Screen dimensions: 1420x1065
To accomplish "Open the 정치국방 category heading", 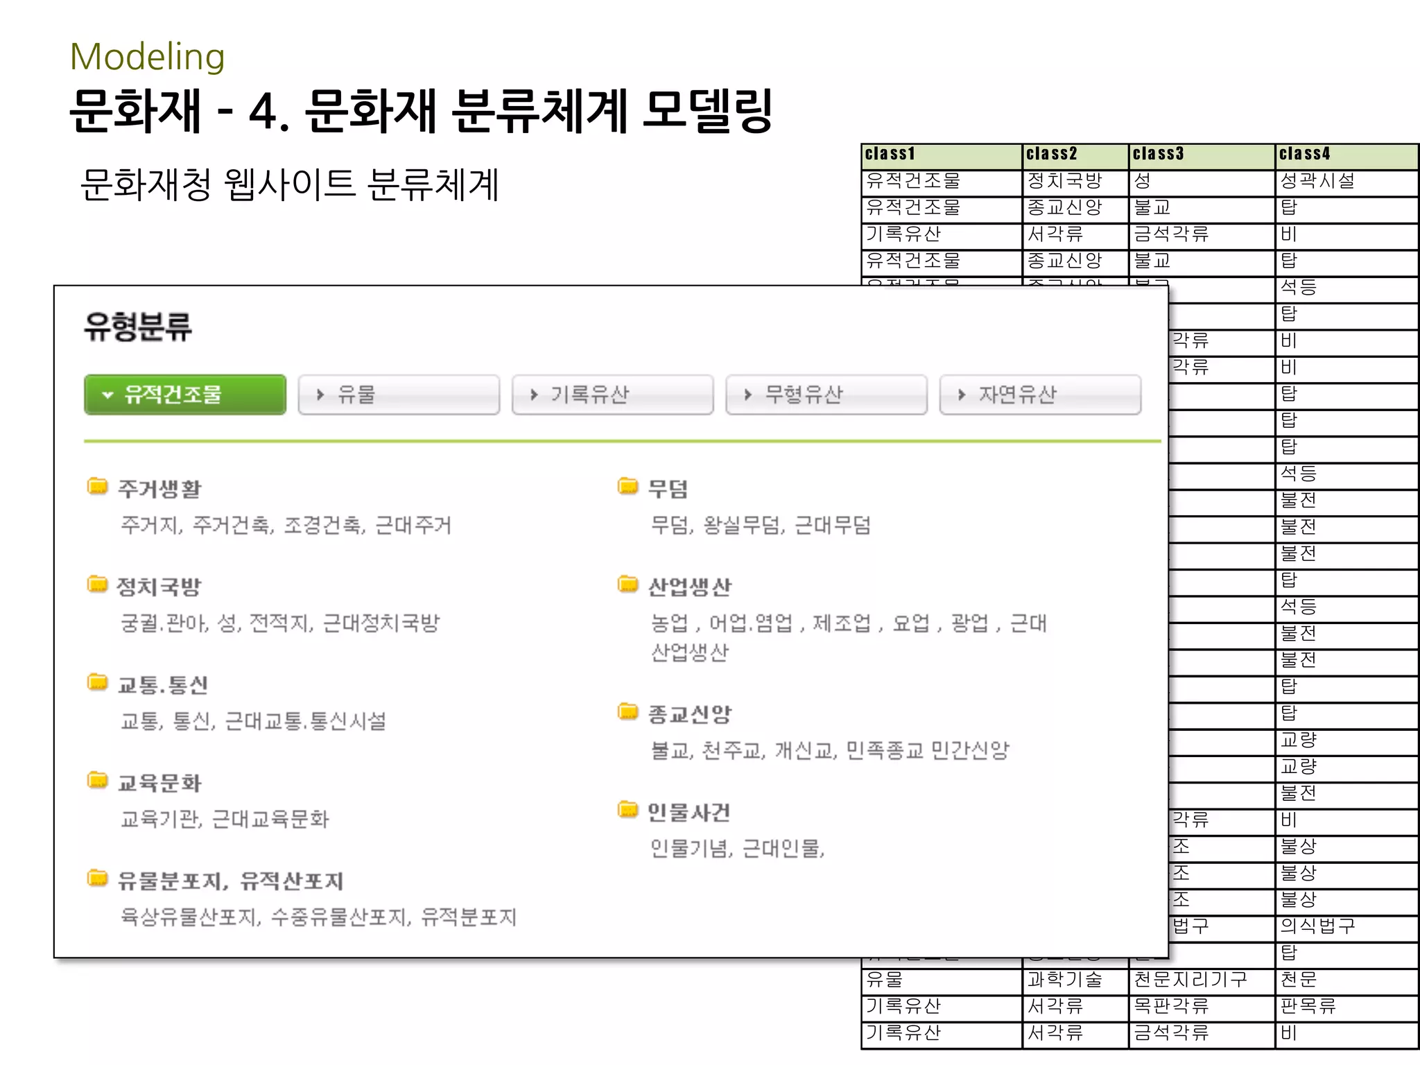I will (x=159, y=587).
